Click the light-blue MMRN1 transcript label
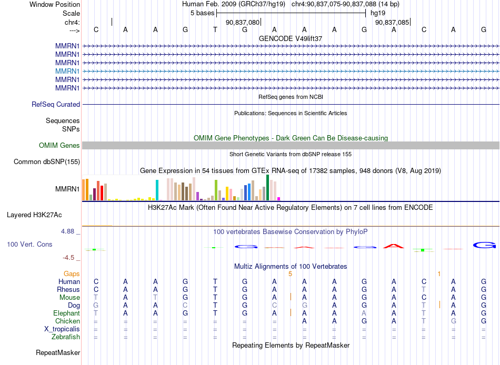Screen dimensions: 500x365 pos(67,71)
